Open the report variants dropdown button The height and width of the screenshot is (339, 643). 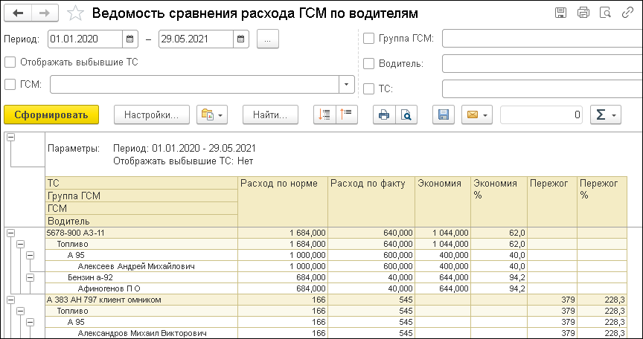coord(211,114)
